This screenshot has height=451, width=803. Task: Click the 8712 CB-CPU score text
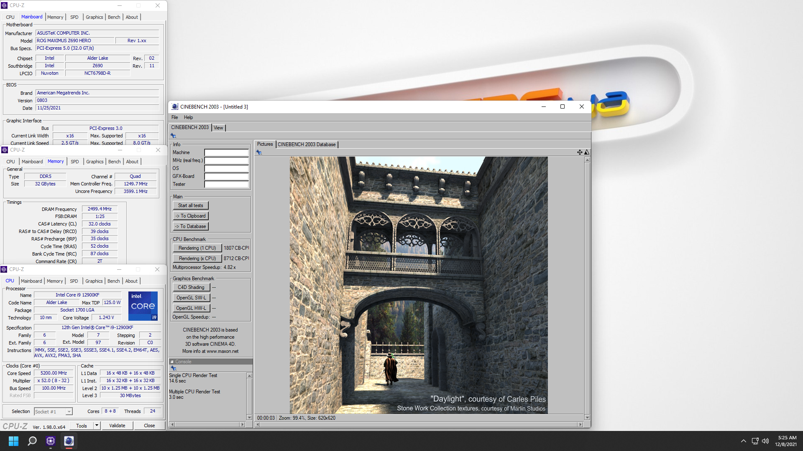236,258
